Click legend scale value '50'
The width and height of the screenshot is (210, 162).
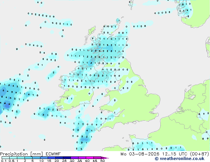coord(102,161)
